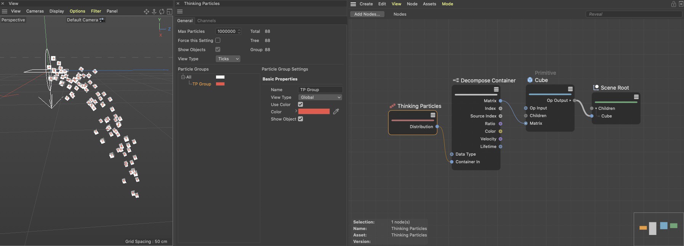Click the viewport zoom camera icon
This screenshot has height=246, width=684.
pyautogui.click(x=154, y=11)
